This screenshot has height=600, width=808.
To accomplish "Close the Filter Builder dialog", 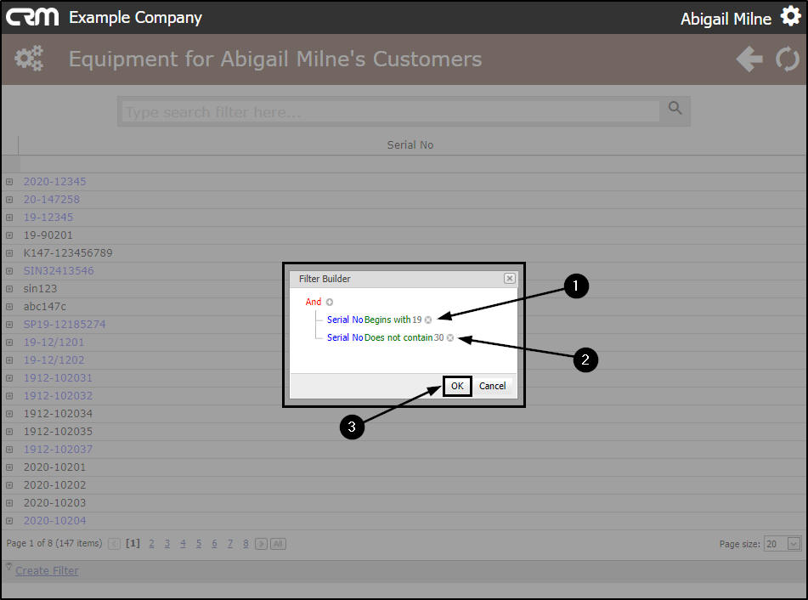I will click(x=510, y=279).
